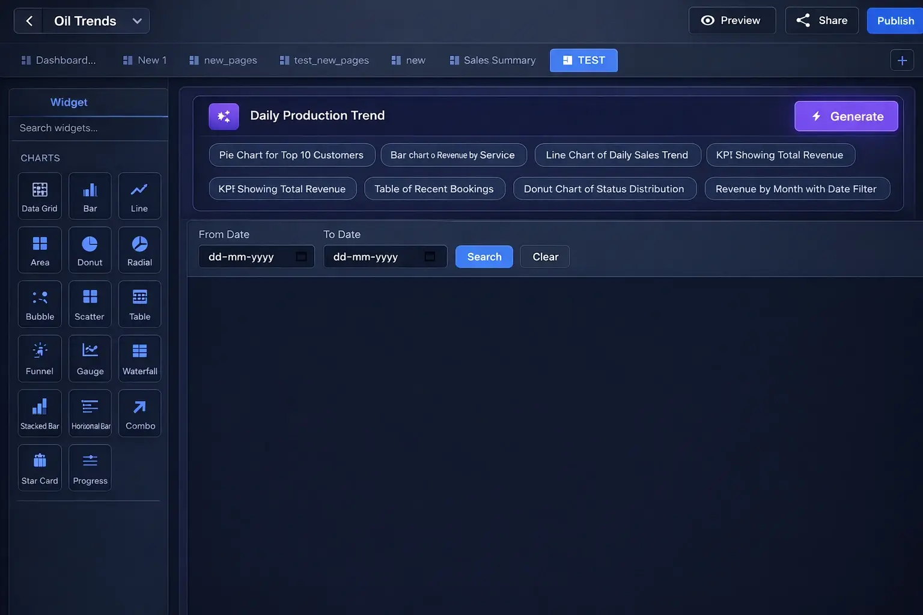This screenshot has width=923, height=615.
Task: Select the Star Card widget
Action: pos(40,467)
